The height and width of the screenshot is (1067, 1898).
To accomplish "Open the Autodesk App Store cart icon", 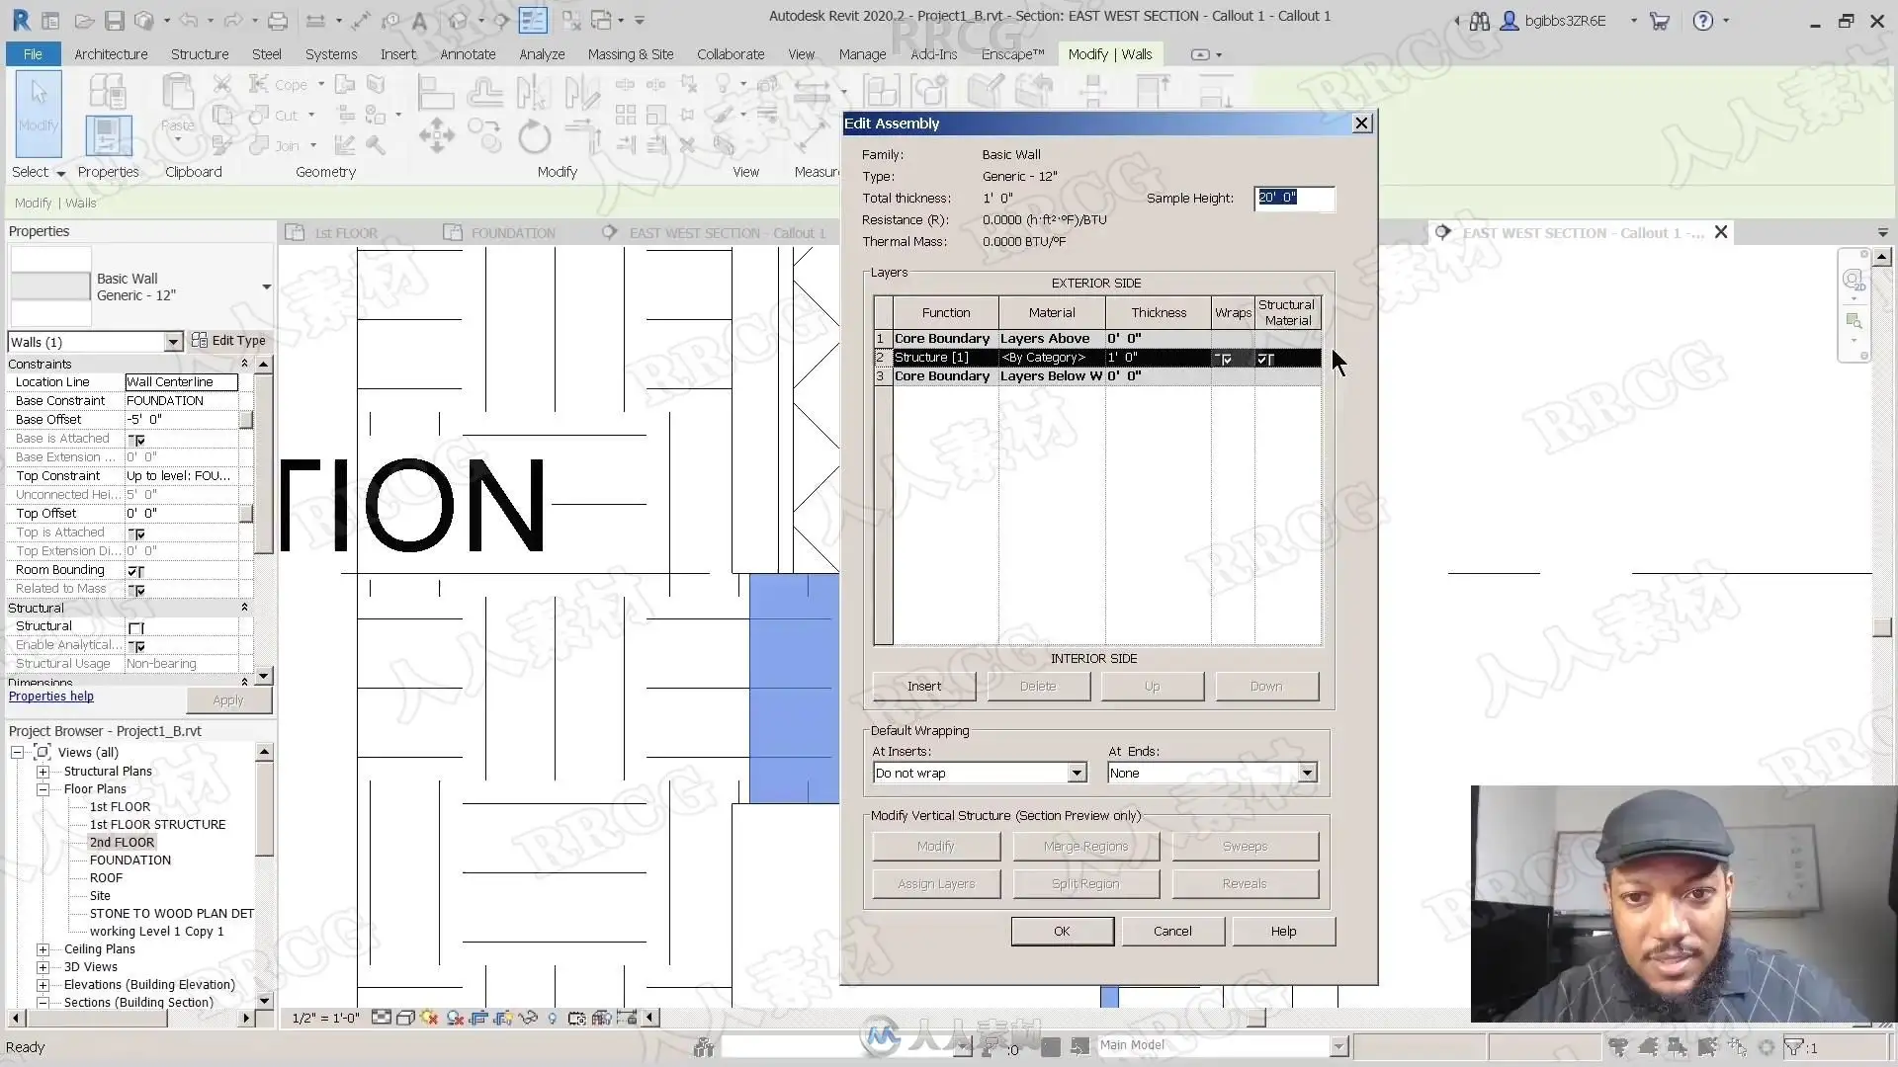I will [x=1660, y=20].
